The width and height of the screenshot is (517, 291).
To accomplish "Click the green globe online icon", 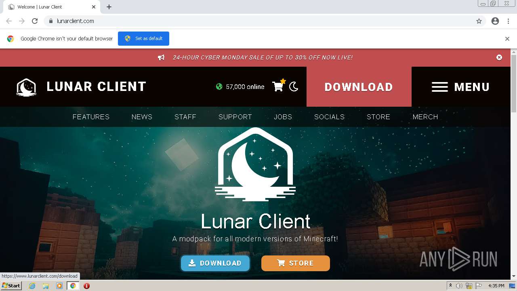I will pyautogui.click(x=219, y=86).
